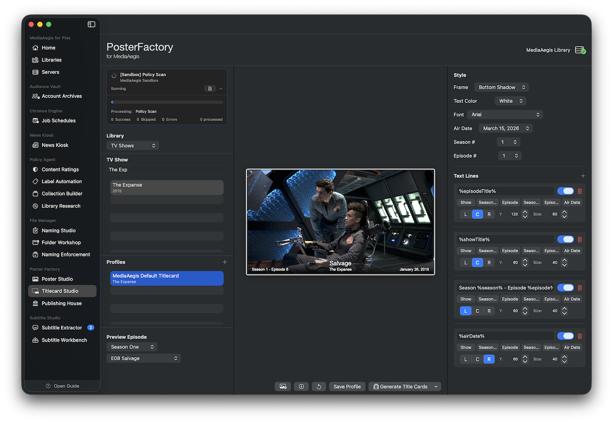
Task: Open Folder Workshop in the sidebar
Action: point(62,243)
